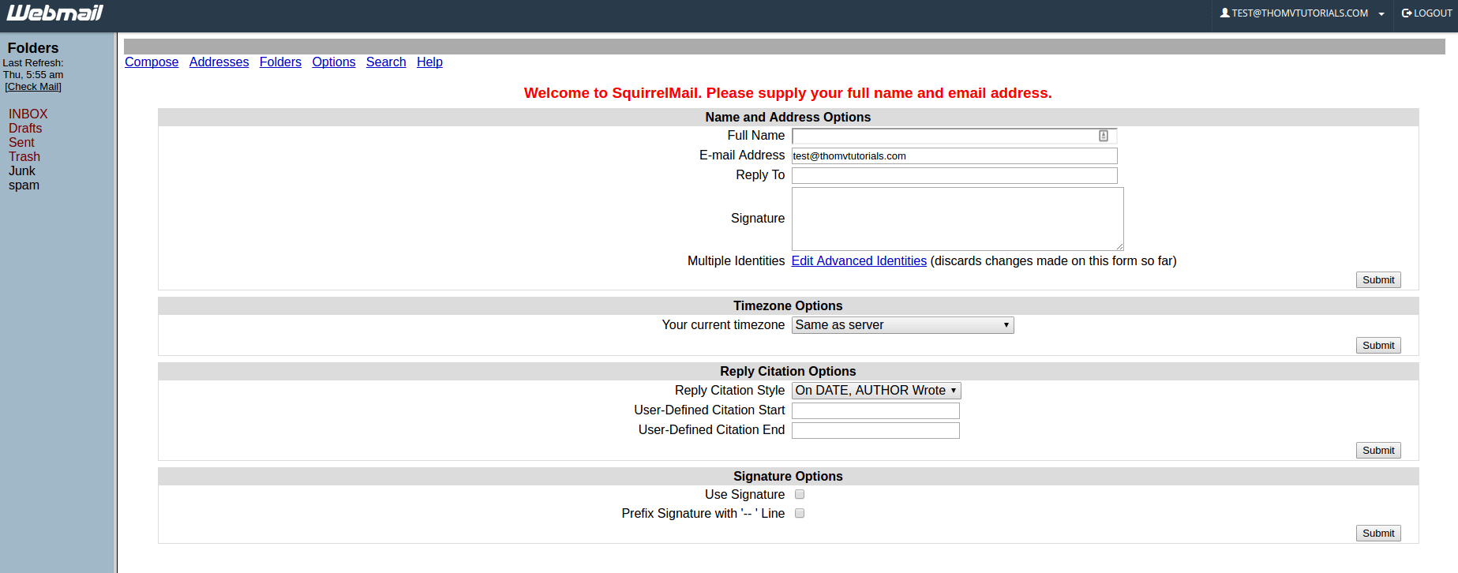Image resolution: width=1458 pixels, height=573 pixels.
Task: Enable the Use Signature checkbox
Action: pos(800,494)
